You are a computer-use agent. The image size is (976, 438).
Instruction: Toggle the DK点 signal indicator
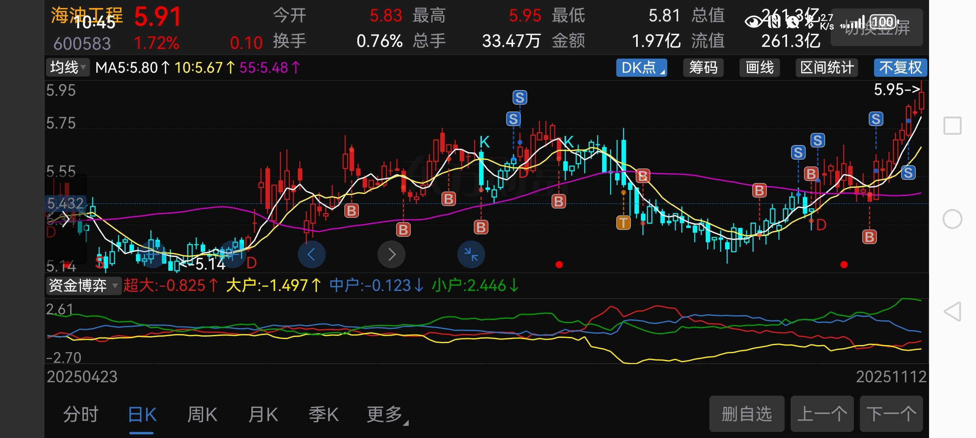click(x=641, y=67)
